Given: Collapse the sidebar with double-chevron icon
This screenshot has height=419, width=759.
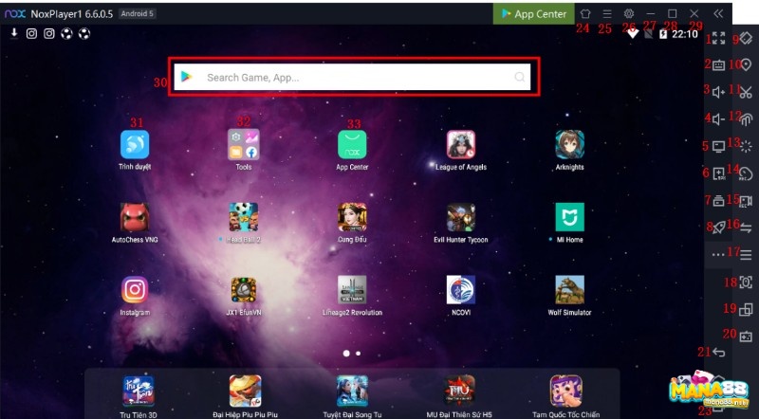Looking at the screenshot, I should [x=718, y=13].
